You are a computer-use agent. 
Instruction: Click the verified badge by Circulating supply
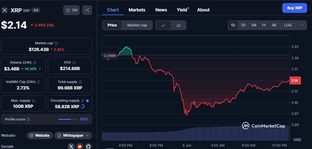(x=87, y=101)
